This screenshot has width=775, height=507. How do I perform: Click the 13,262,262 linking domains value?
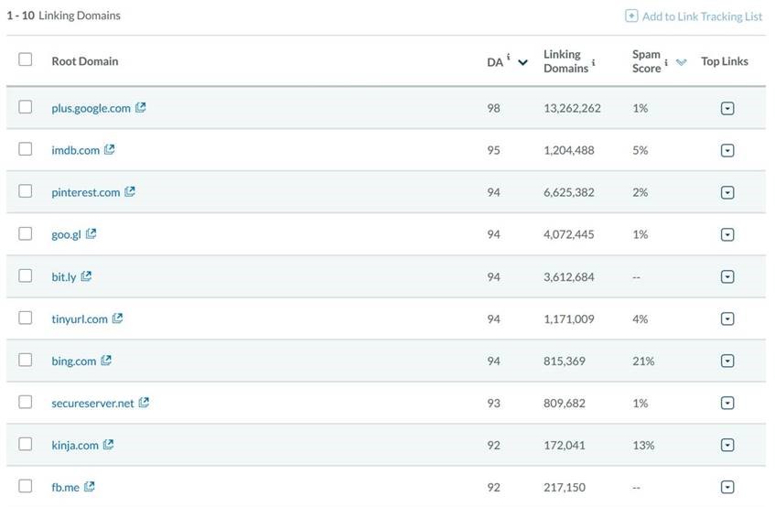tap(572, 108)
